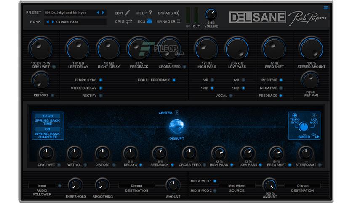Click the top Feedback knob
352x203 pixels.
(x=139, y=49)
